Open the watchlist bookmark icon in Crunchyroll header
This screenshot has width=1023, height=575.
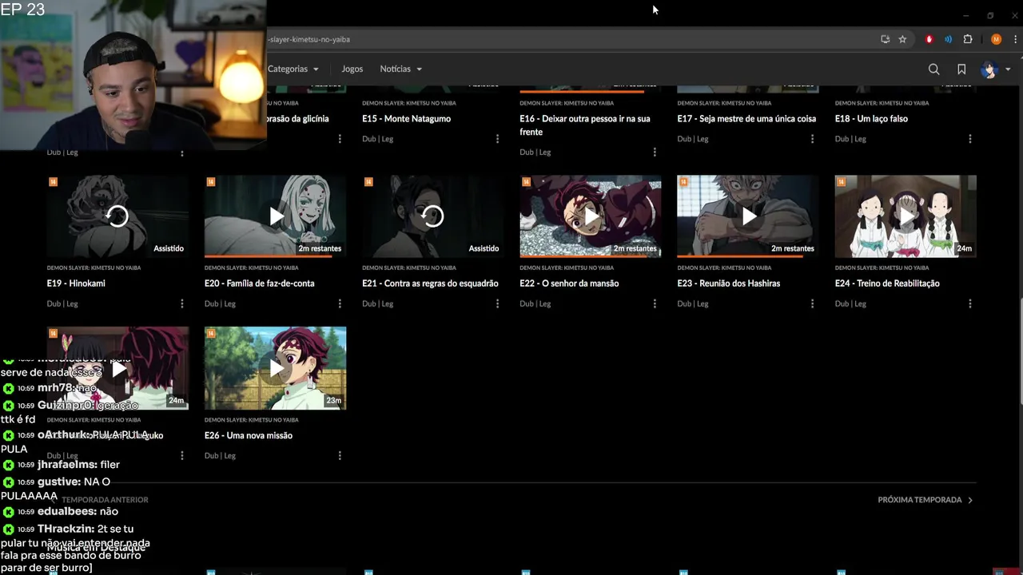961,69
